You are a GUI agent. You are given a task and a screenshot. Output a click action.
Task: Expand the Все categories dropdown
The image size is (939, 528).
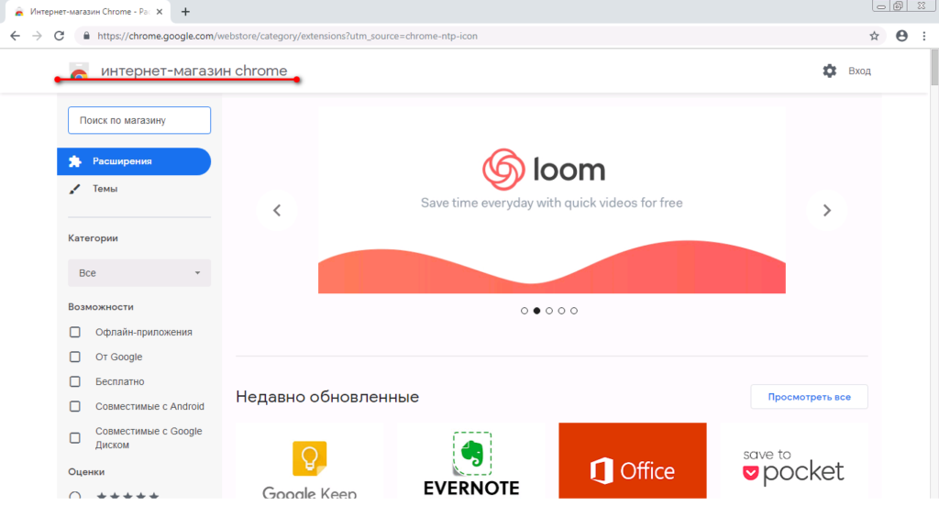[139, 273]
